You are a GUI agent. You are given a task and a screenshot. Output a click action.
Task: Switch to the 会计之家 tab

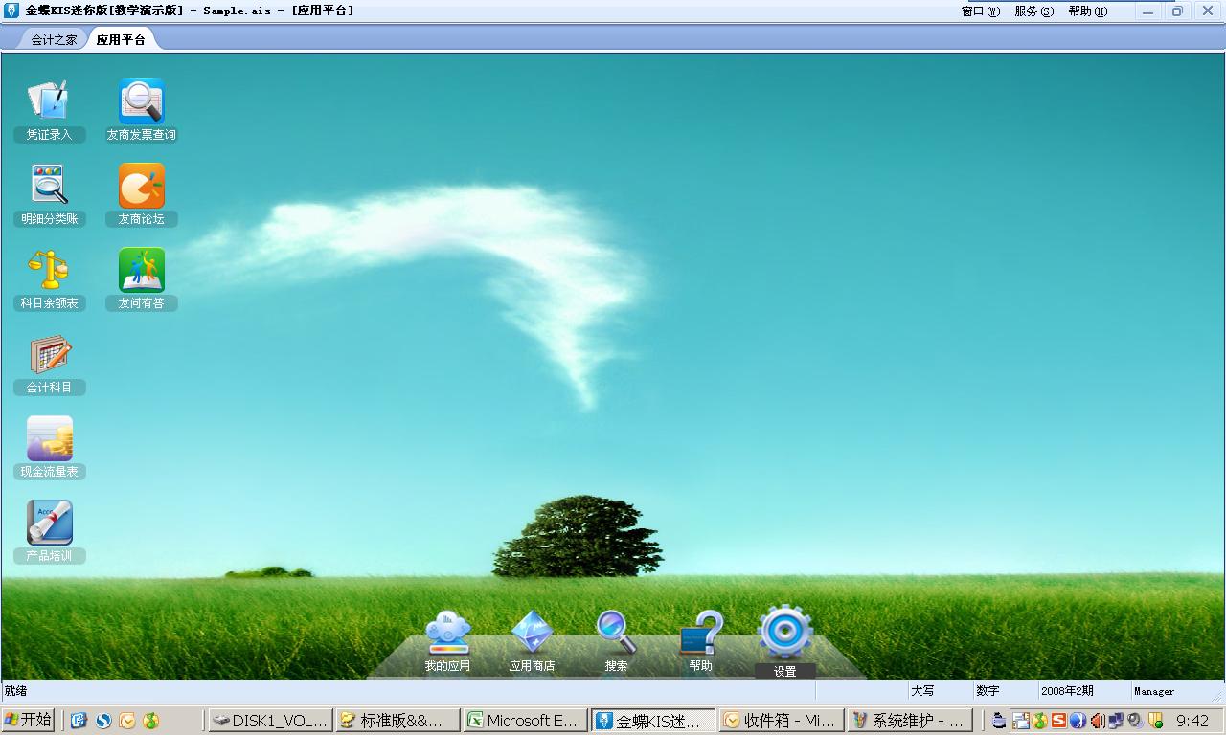tap(54, 40)
